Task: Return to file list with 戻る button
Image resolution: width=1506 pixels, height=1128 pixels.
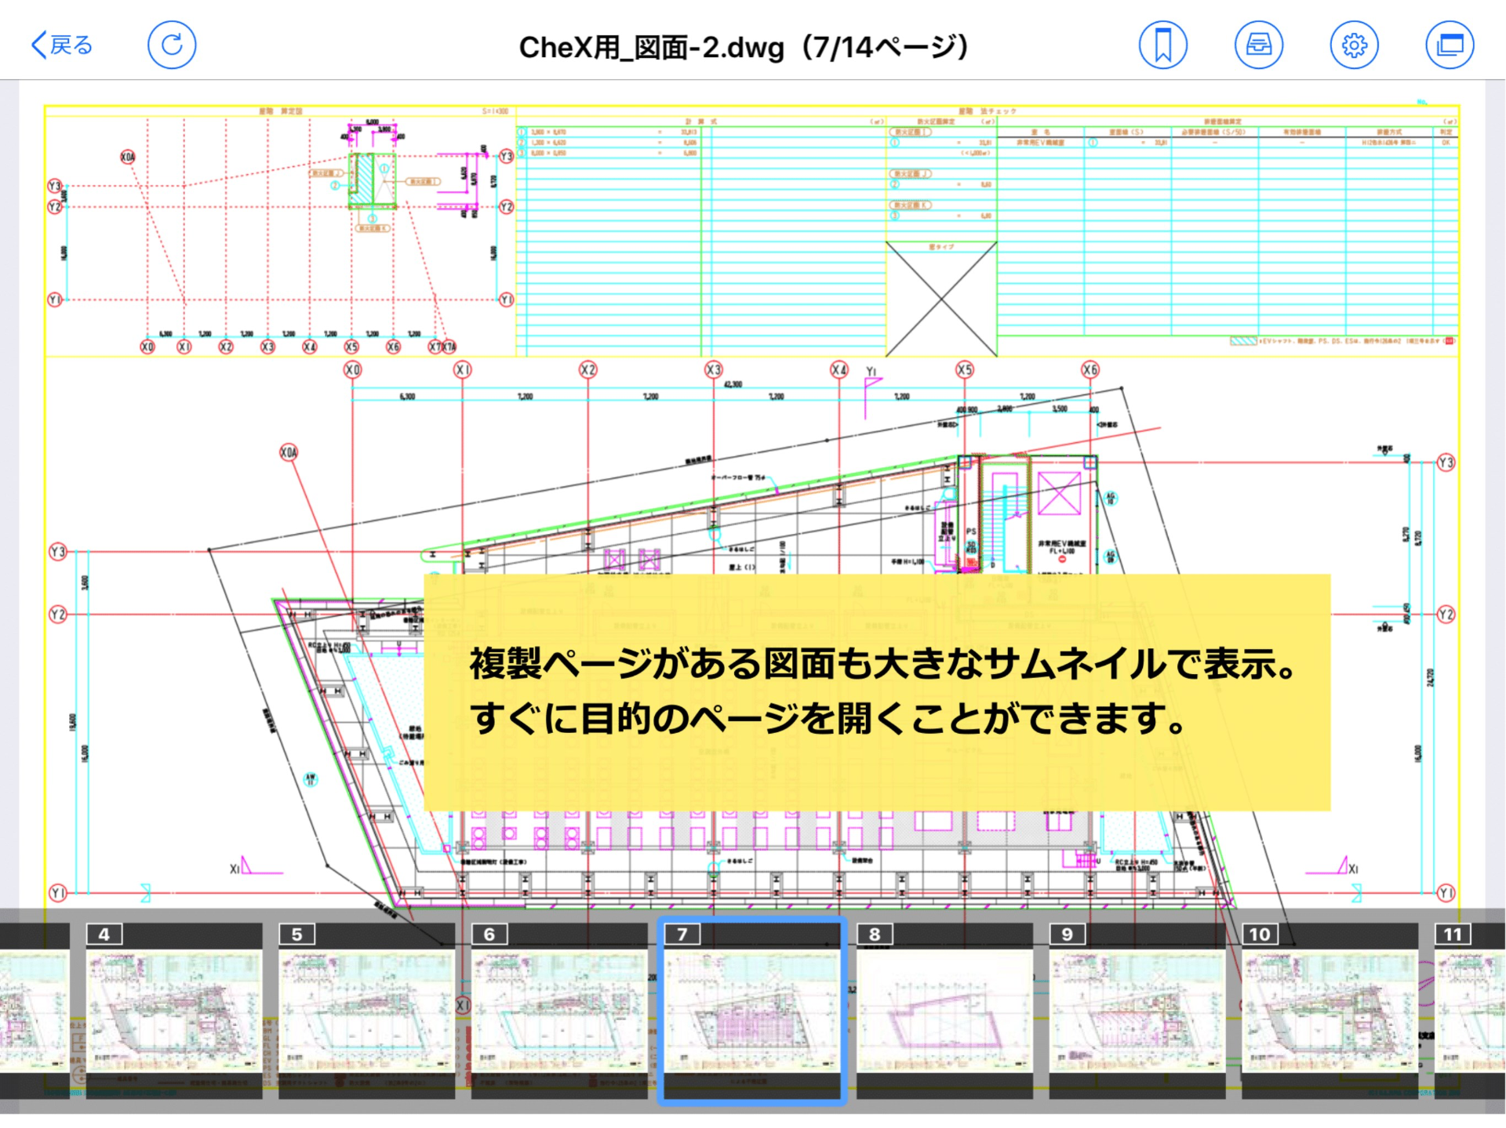Action: point(63,45)
